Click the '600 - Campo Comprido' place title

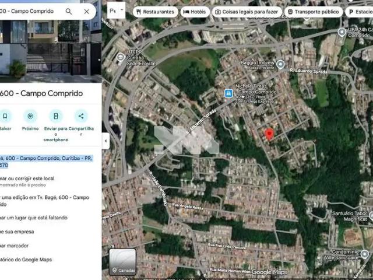pos(41,93)
